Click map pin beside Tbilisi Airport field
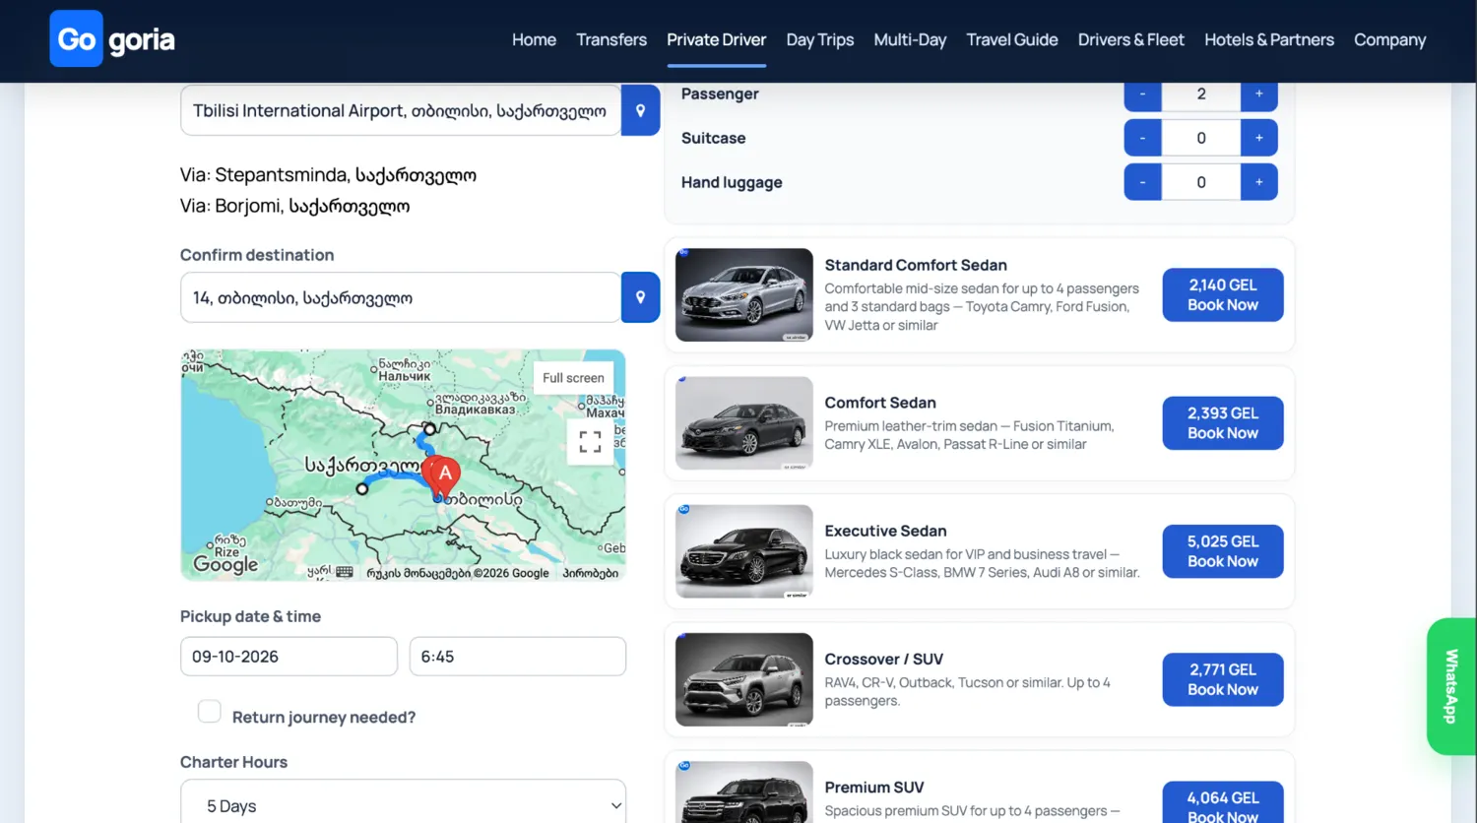 coord(640,110)
